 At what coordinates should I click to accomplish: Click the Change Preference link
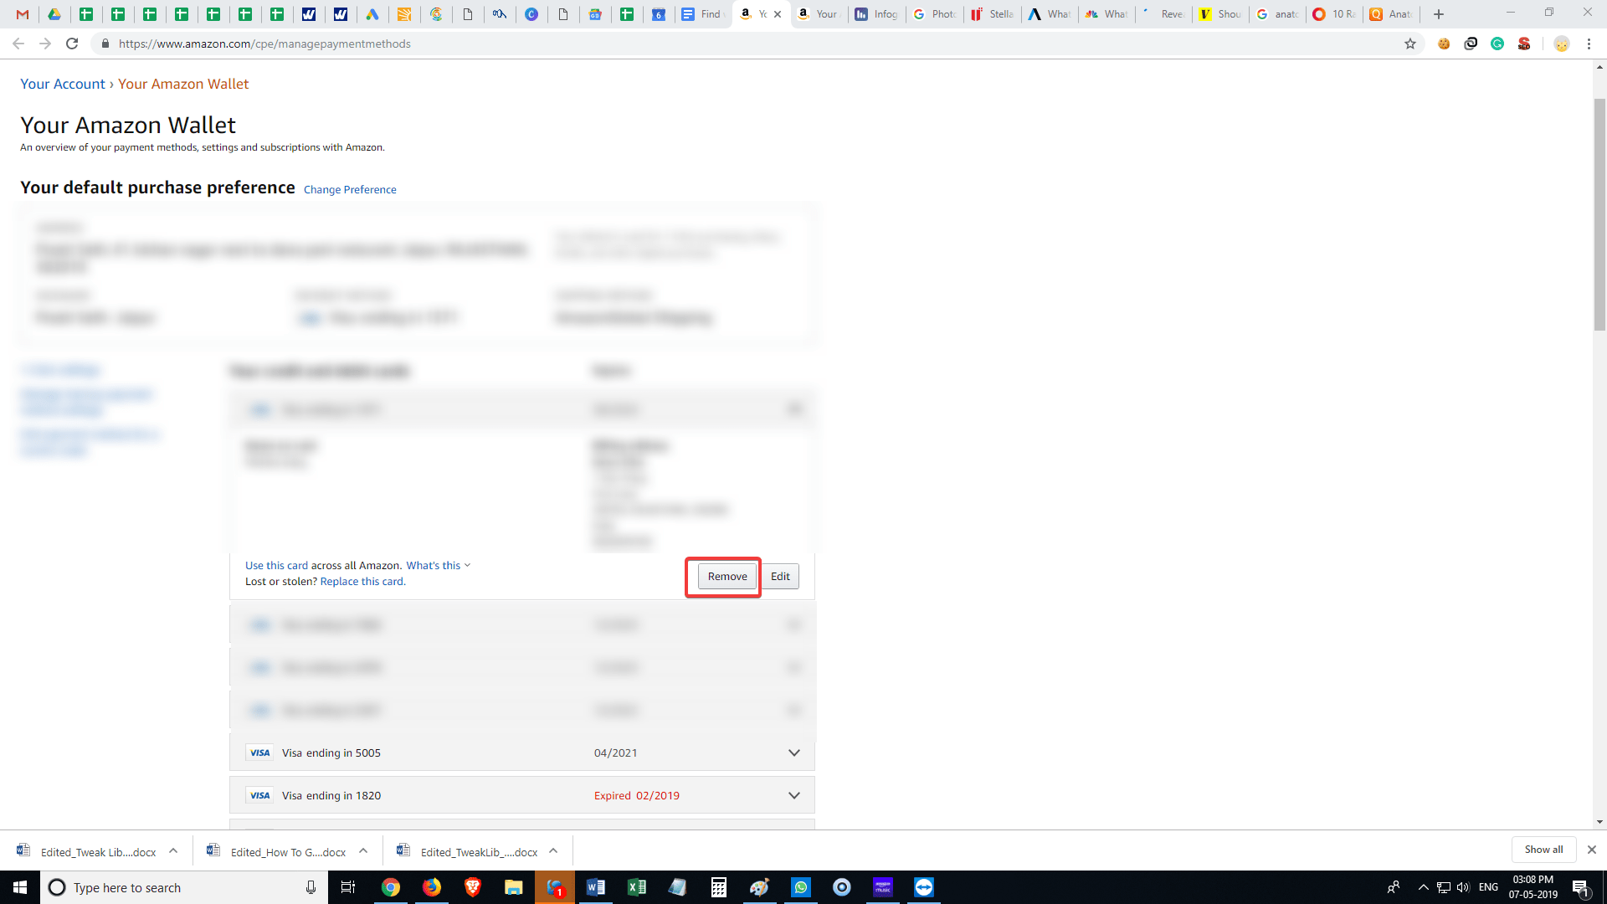coord(350,190)
